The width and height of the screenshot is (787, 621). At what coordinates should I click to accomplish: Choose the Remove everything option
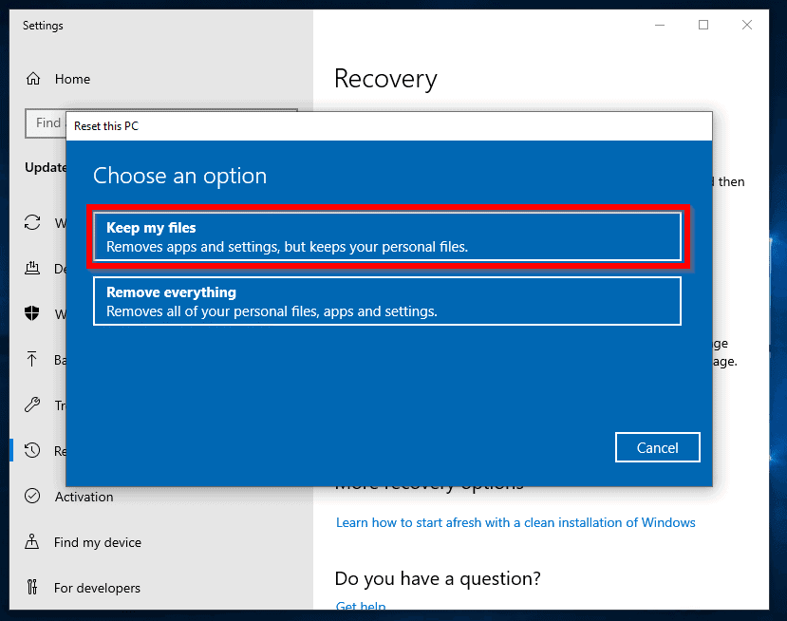pos(387,301)
